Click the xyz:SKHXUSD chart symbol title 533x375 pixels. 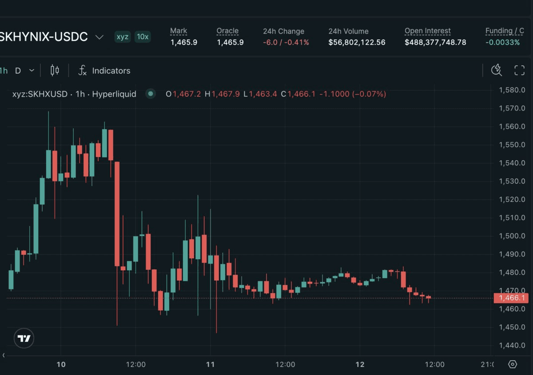click(40, 94)
